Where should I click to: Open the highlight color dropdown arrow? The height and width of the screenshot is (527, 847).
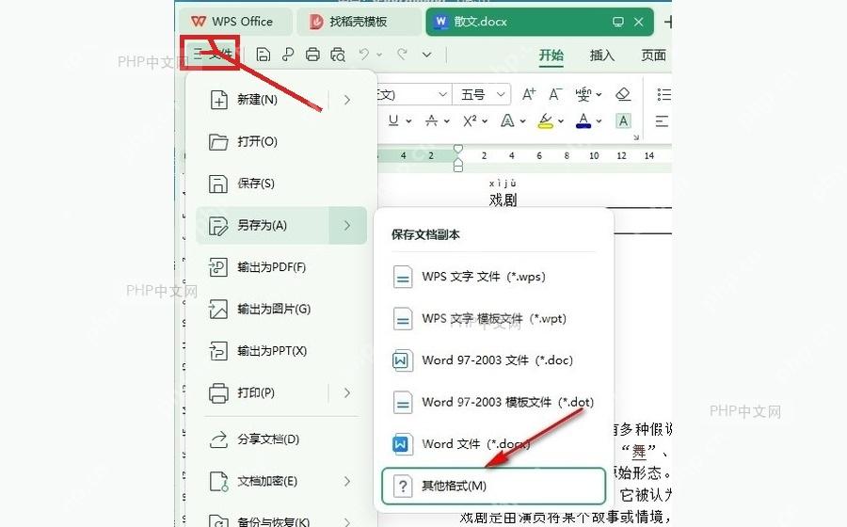(x=561, y=121)
